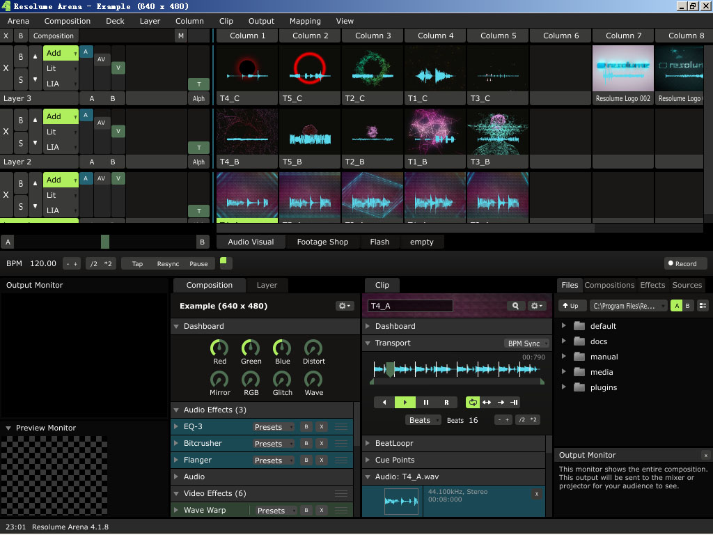The image size is (713, 535).
Task: Expand the BeatLoopr section
Action: pos(368,443)
